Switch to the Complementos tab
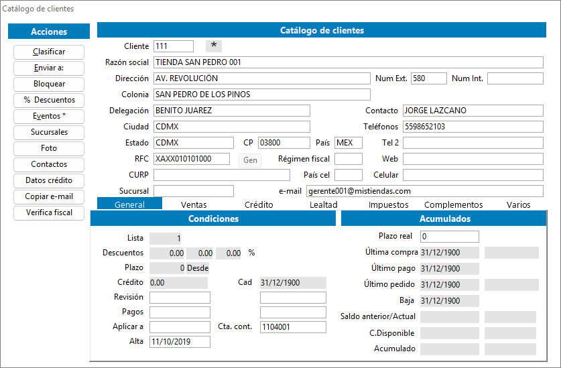 (453, 204)
